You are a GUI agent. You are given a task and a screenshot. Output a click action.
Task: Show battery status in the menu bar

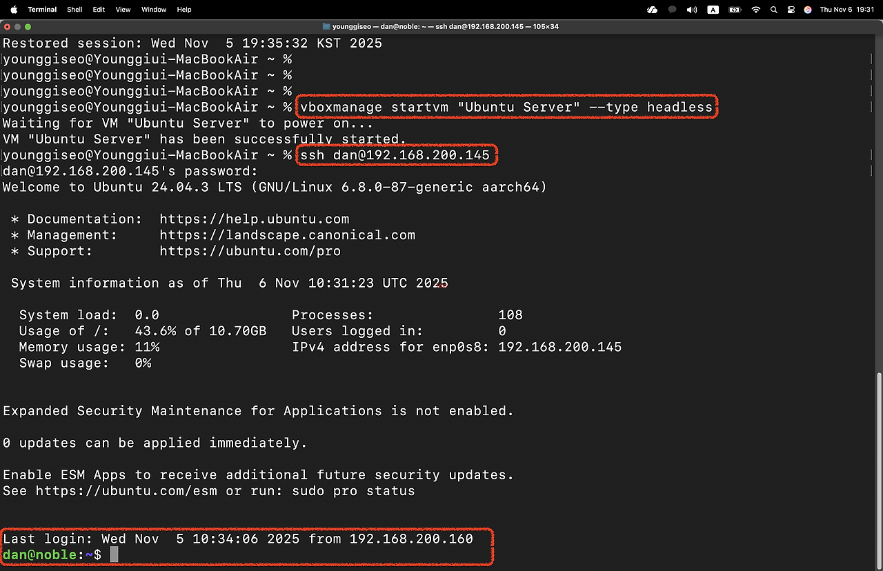click(x=735, y=10)
